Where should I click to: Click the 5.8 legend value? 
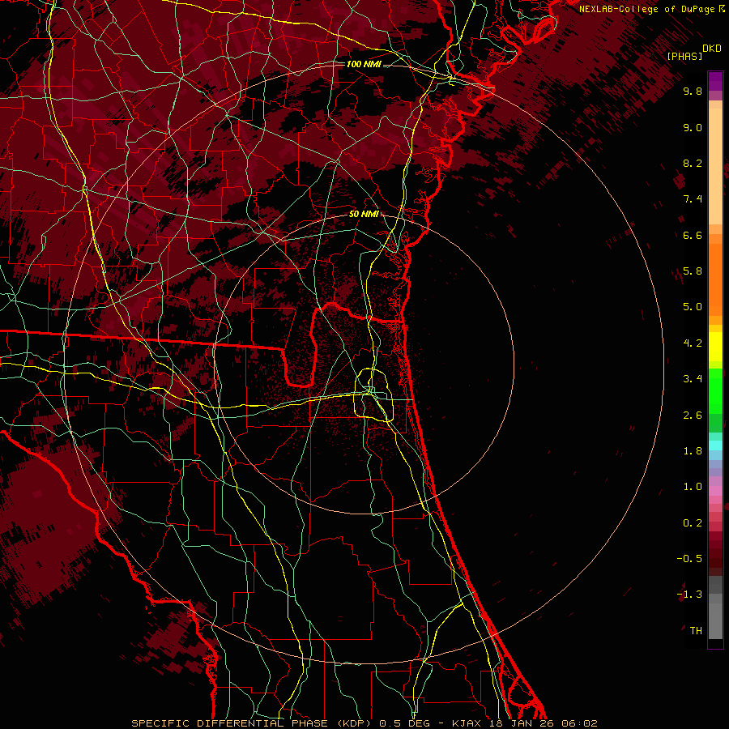click(x=693, y=271)
